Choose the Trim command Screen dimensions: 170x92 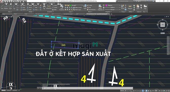click(x=35, y=5)
